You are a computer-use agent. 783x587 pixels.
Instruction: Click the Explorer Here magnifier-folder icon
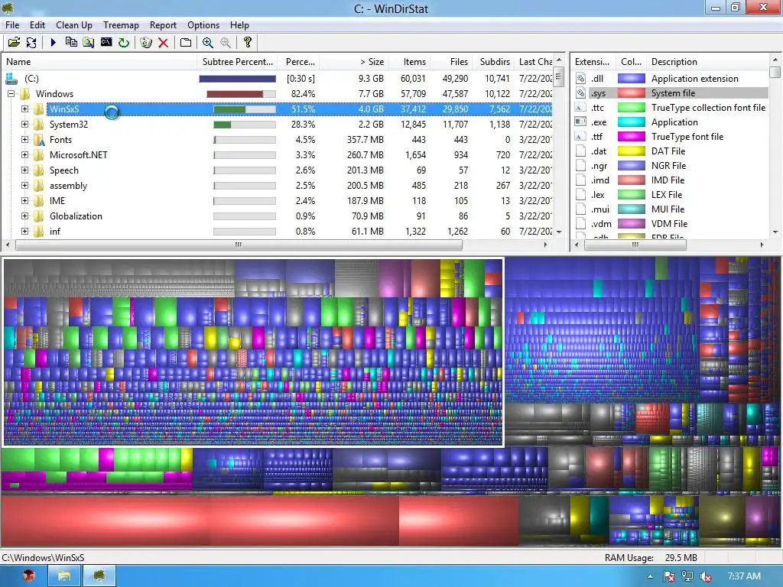coord(89,43)
